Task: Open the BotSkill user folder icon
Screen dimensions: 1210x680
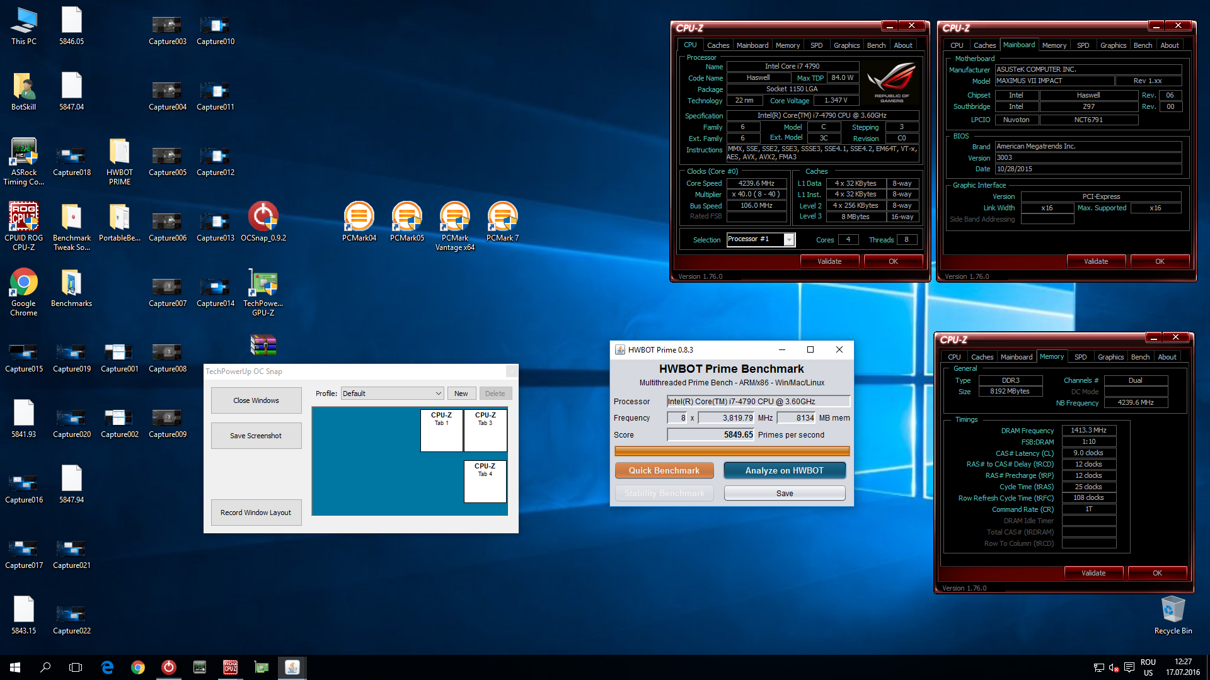Action: pos(24,92)
